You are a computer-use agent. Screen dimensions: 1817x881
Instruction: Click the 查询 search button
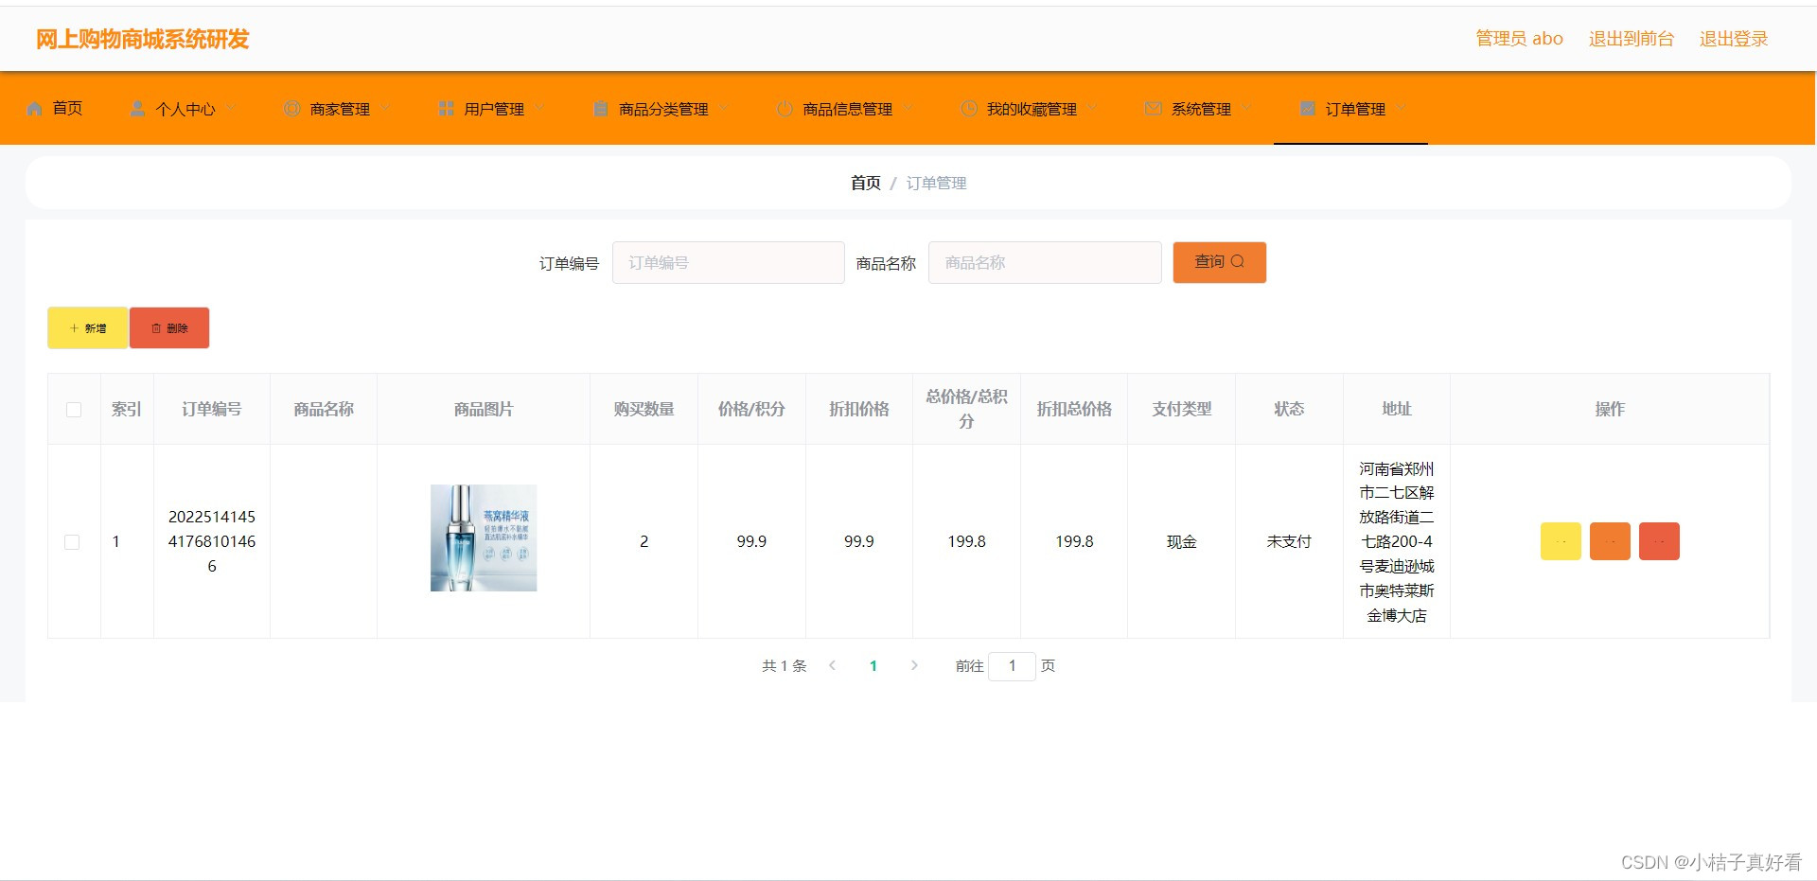coord(1219,262)
